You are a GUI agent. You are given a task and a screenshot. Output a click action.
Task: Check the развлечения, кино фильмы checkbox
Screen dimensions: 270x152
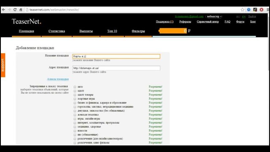click(x=75, y=143)
